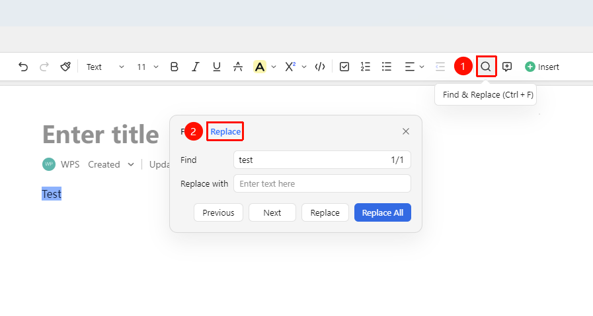The height and width of the screenshot is (316, 593).
Task: Go to the Next match
Action: [x=272, y=212]
